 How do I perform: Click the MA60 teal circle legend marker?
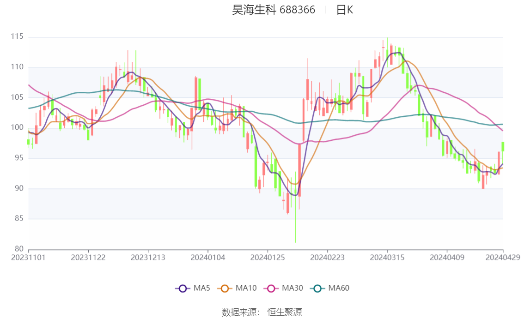[318, 288]
